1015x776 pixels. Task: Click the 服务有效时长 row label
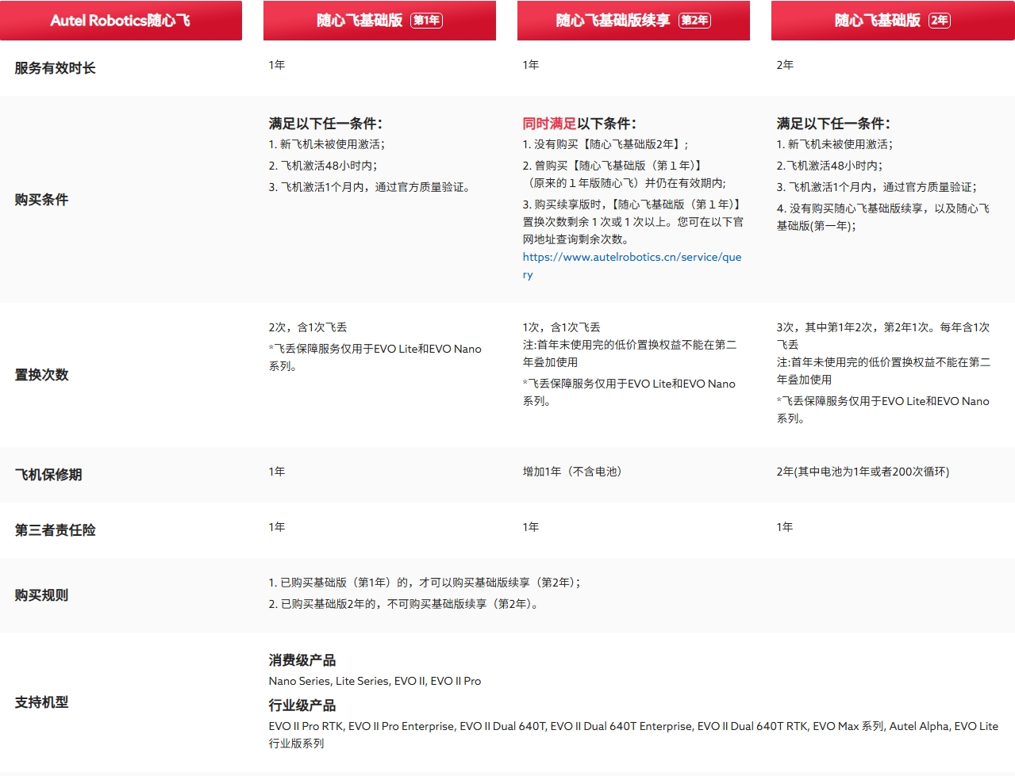[55, 68]
